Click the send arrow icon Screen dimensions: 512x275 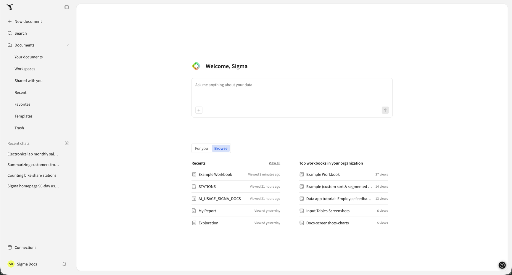(385, 110)
